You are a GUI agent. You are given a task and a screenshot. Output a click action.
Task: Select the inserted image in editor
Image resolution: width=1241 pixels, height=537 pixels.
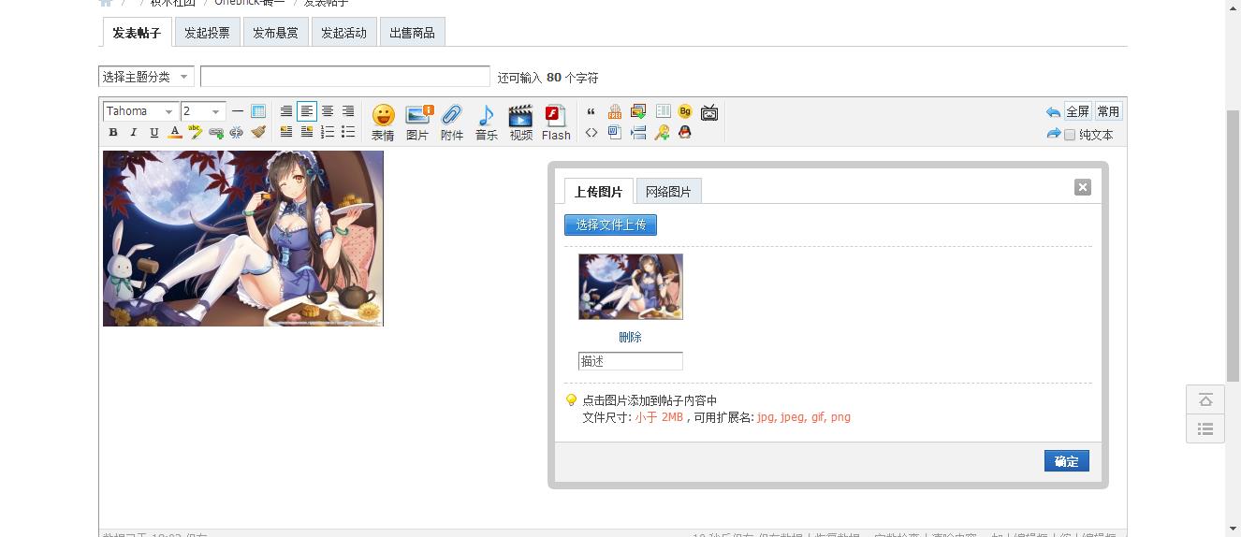click(243, 239)
